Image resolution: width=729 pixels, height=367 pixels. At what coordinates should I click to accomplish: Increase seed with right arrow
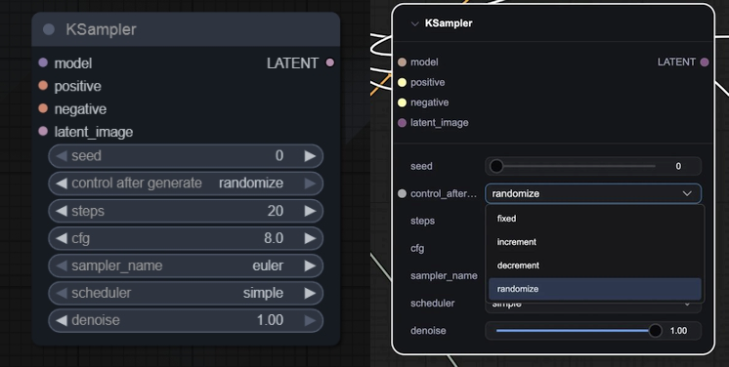[310, 155]
